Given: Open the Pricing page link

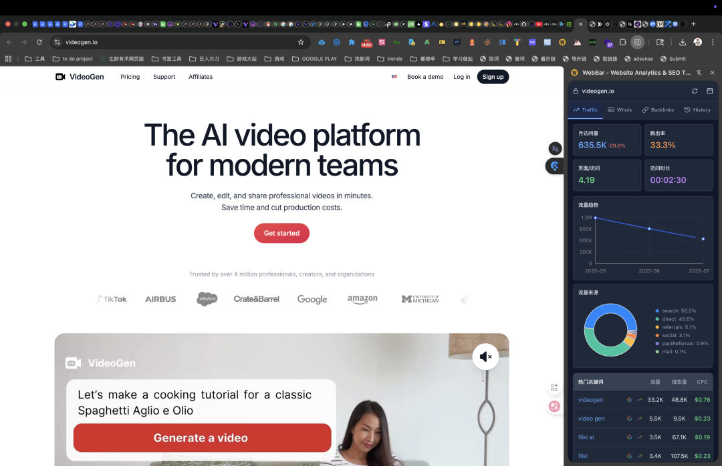Looking at the screenshot, I should 130,77.
